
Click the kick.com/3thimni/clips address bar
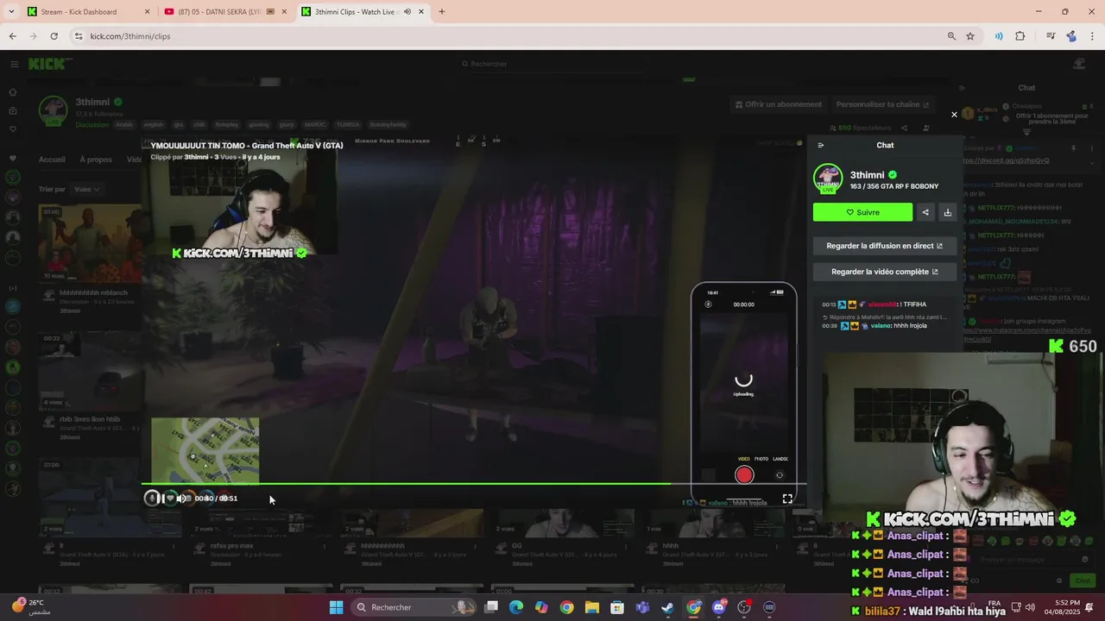[x=509, y=36]
